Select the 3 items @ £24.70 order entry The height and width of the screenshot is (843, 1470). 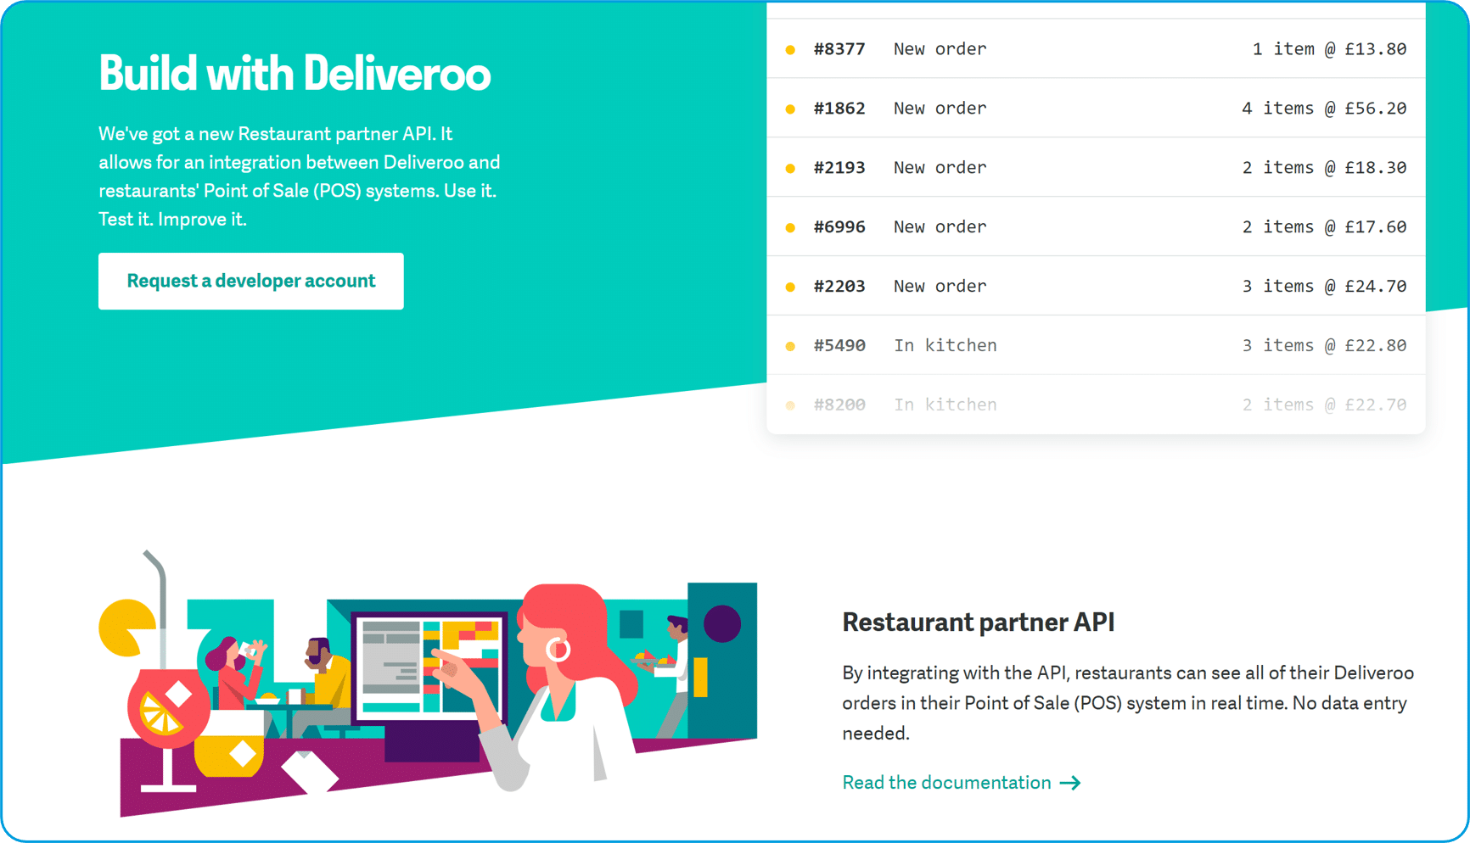point(1323,287)
